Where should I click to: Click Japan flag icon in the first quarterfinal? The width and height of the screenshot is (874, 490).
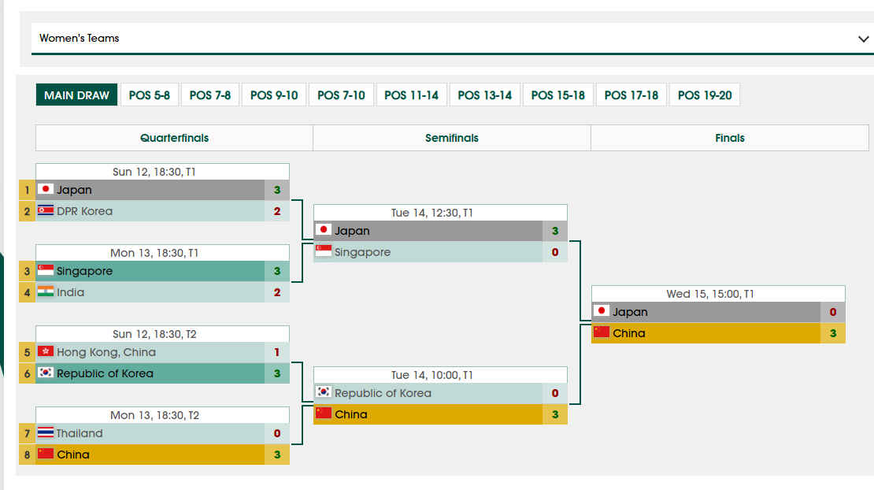pyautogui.click(x=46, y=189)
